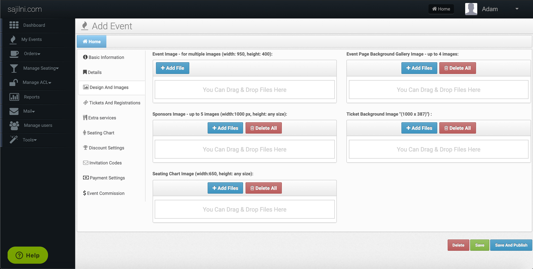Viewport: 533px width, 269px height.
Task: Click the Event Commission dollar icon
Action: point(85,193)
